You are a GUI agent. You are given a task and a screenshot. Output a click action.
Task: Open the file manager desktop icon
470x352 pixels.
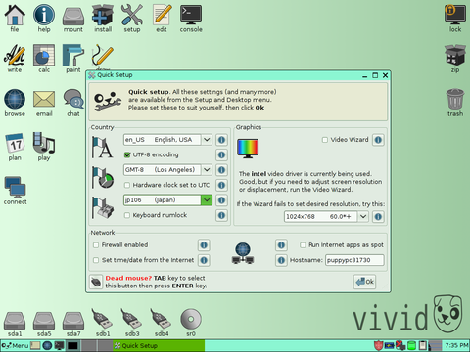[x=15, y=19]
